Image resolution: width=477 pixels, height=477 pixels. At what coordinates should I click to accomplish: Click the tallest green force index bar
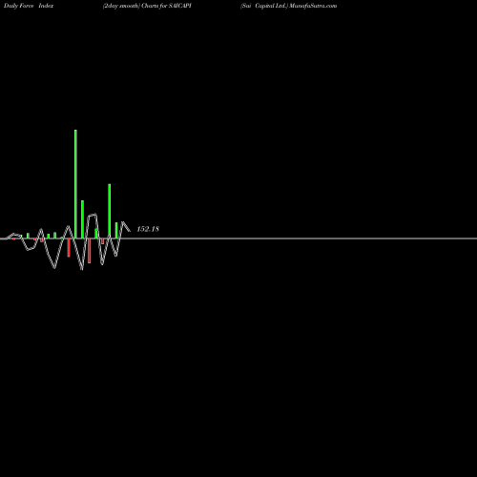tap(75, 184)
